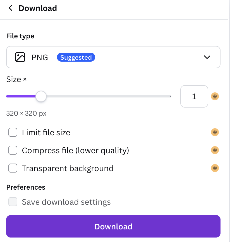This screenshot has height=242, width=230.
Task: Toggle the Transparent background checkbox
Action: pos(13,168)
